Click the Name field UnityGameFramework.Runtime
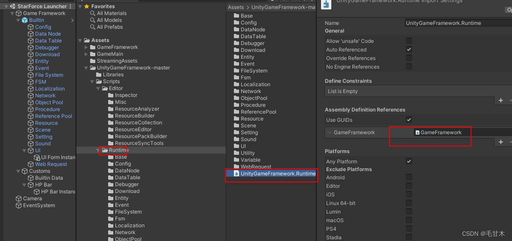Viewport: 512px width, 241px height. click(x=458, y=23)
